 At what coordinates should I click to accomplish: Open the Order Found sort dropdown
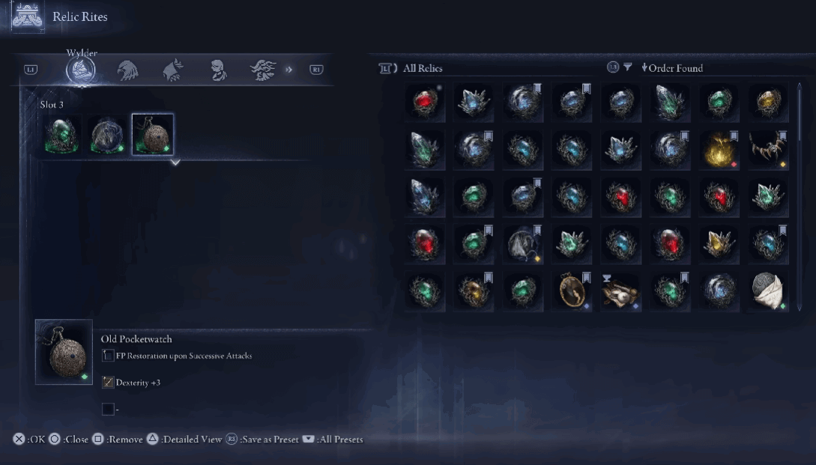[x=672, y=68]
